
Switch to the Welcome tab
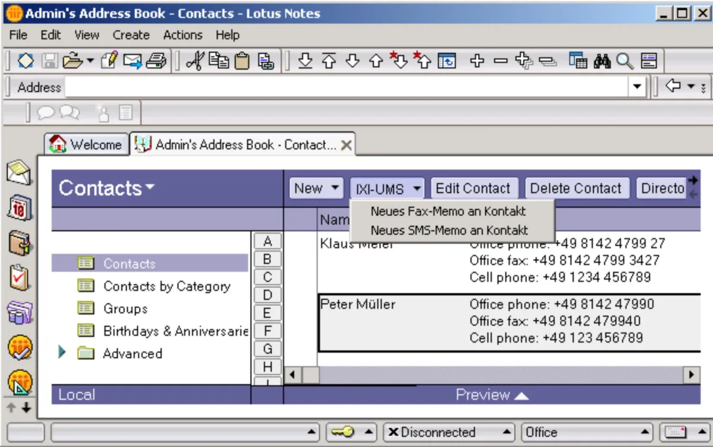click(x=86, y=144)
